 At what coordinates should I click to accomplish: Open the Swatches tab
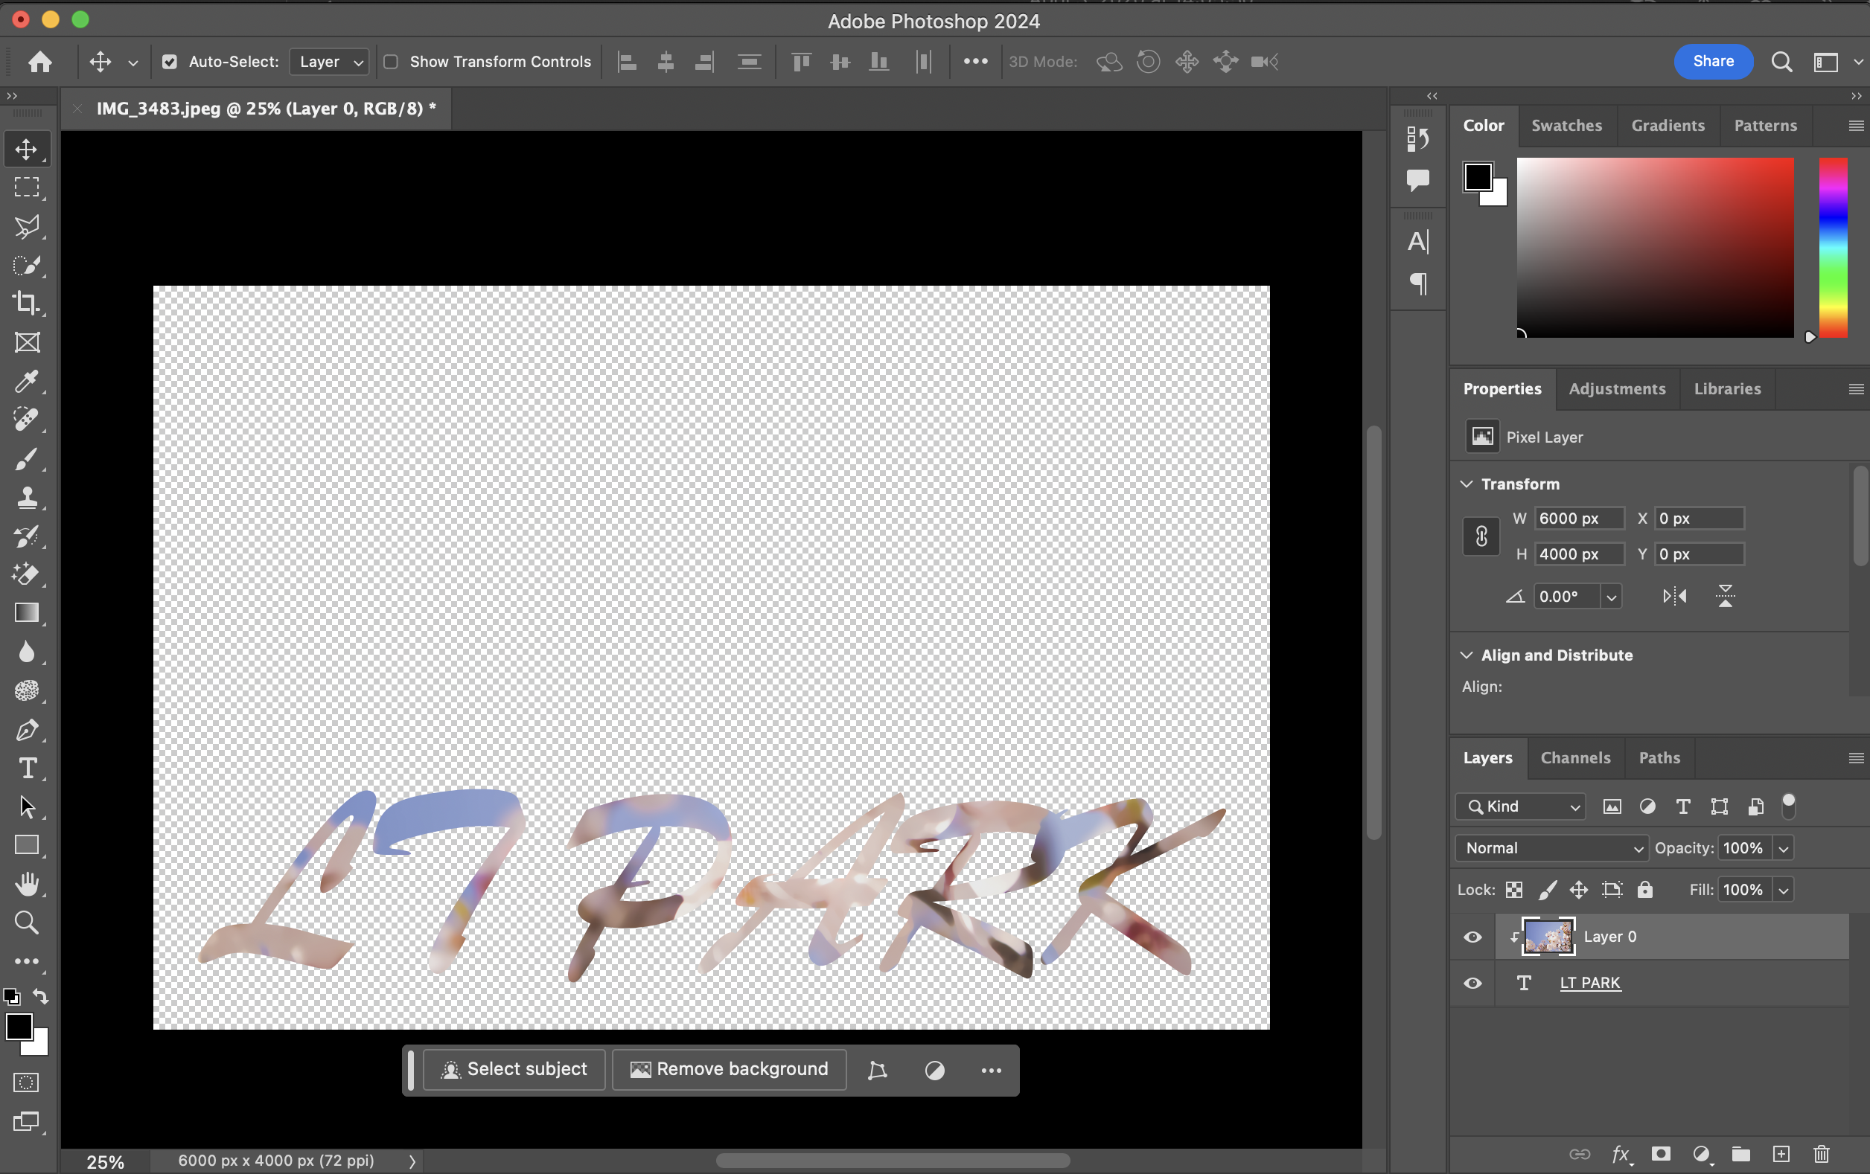pyautogui.click(x=1566, y=126)
